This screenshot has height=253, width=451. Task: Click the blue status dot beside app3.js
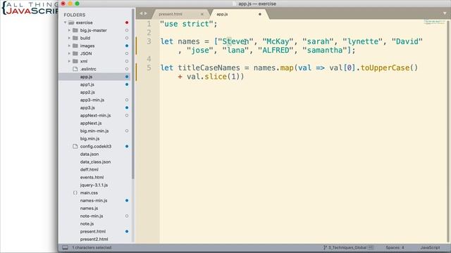[127, 108]
